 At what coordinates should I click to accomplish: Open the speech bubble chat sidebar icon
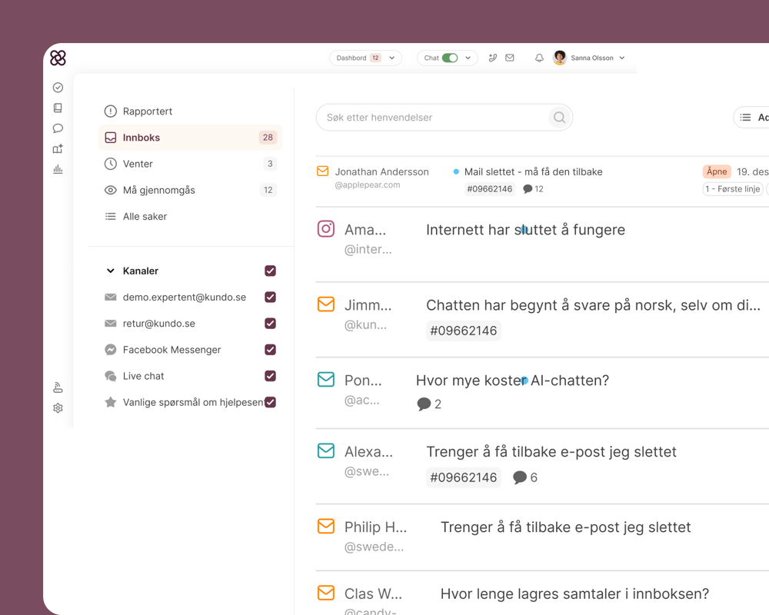[58, 128]
